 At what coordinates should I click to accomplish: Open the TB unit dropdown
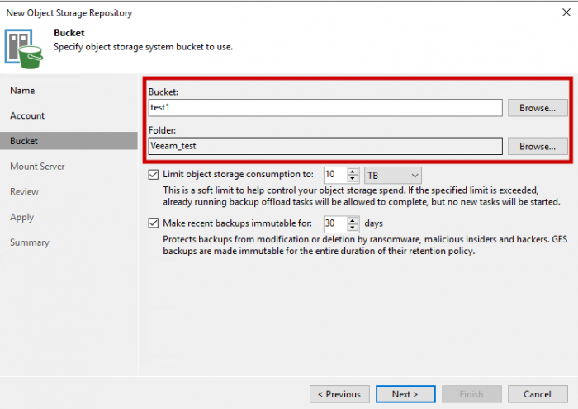[x=392, y=176]
